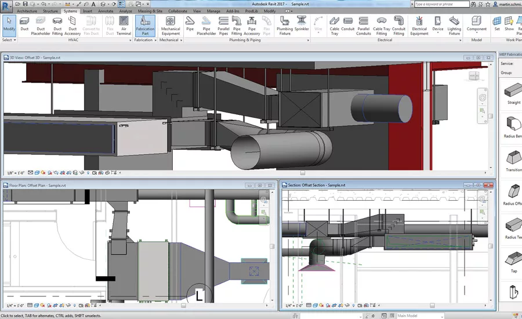Open the Revit application menu button
The image size is (522, 319).
coord(6,6)
